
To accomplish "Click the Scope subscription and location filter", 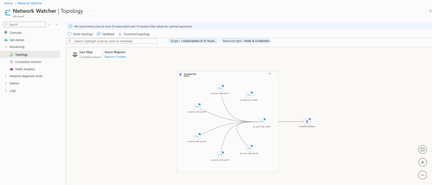I will click(x=193, y=41).
